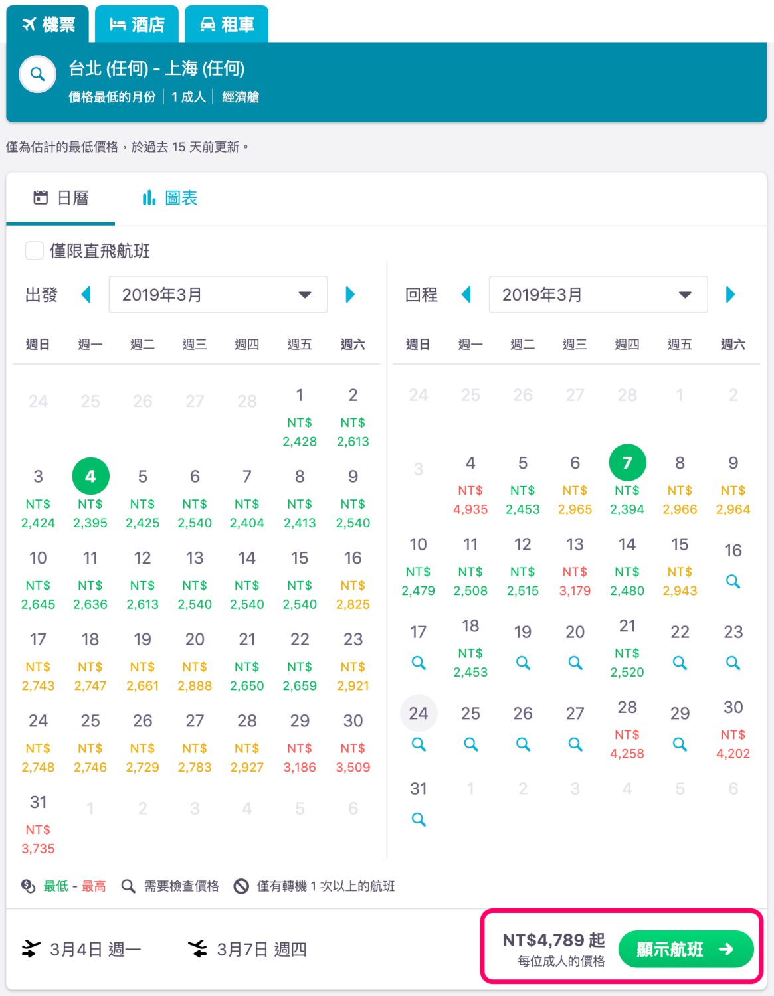The image size is (774, 996).
Task: Go to next month in 回程 calendar
Action: [730, 294]
